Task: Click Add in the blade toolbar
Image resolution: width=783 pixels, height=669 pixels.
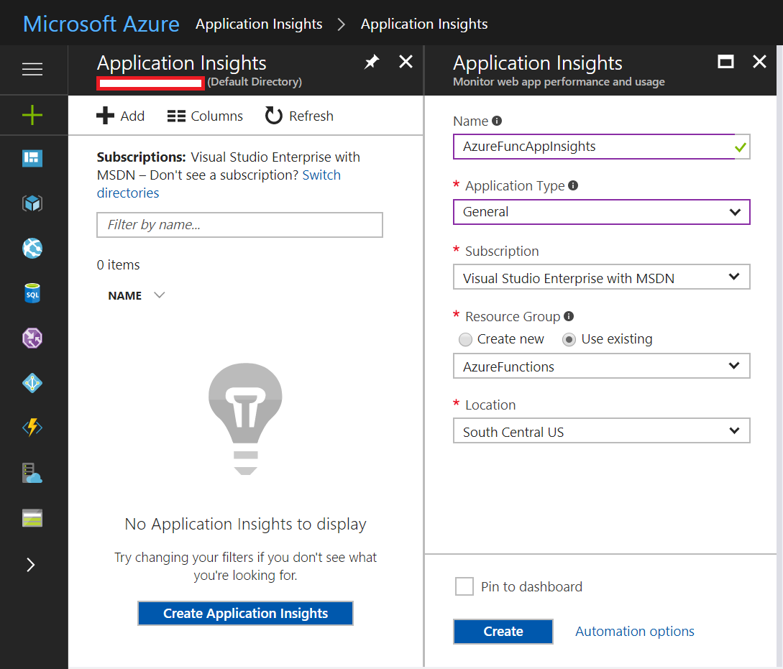Action: pyautogui.click(x=120, y=116)
